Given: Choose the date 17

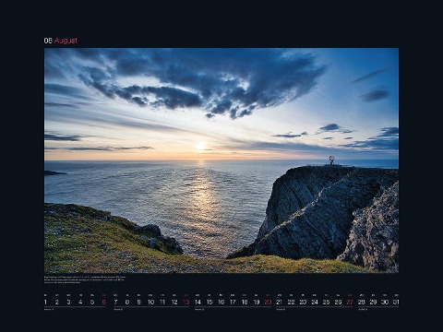Looking at the screenshot, I should [x=233, y=302].
